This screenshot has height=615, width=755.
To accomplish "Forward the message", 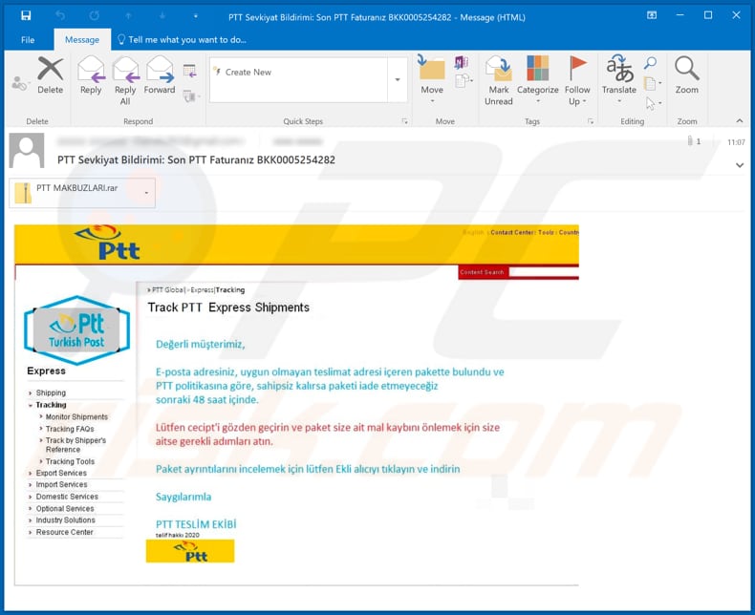I will click(160, 75).
